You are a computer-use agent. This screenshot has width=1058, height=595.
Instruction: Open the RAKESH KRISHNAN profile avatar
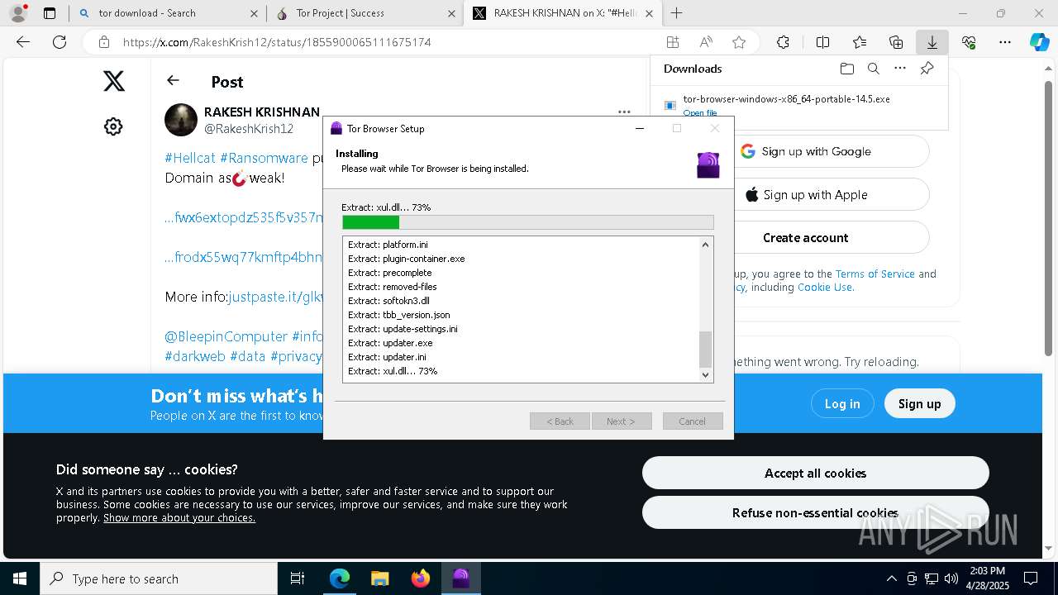(x=181, y=120)
